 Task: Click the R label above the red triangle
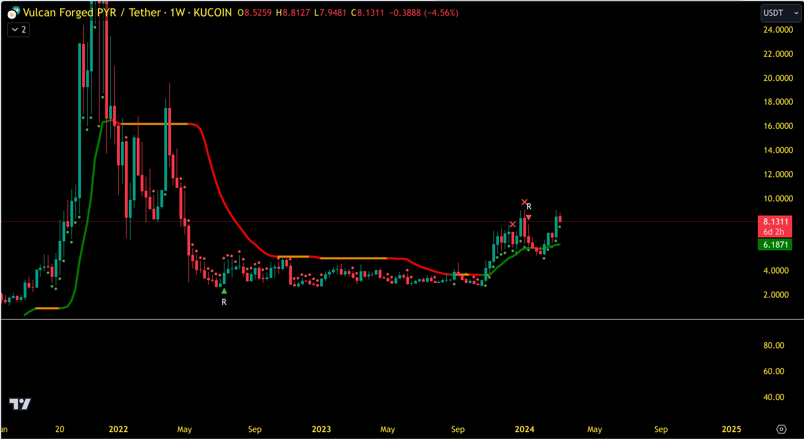[529, 207]
